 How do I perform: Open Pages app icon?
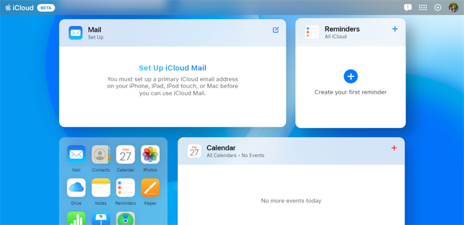(150, 187)
